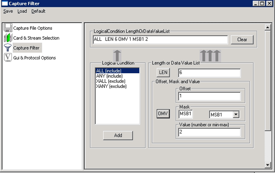Open the Default menu
This screenshot has height=173, width=275.
tap(38, 11)
